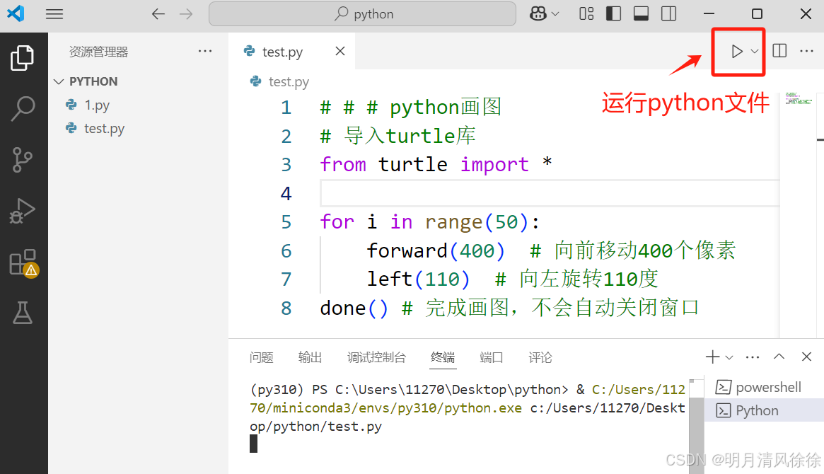
Task: Run the Python file with play button
Action: [x=737, y=51]
